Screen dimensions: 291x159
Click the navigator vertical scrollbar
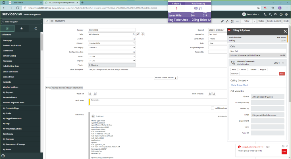pyautogui.click(x=41, y=42)
